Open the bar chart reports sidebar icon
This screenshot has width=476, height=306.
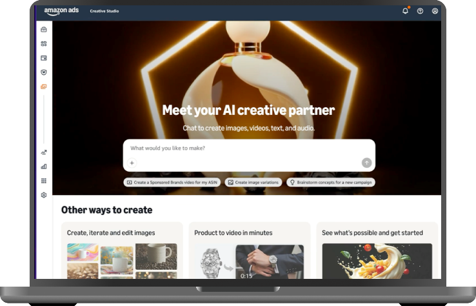44,167
